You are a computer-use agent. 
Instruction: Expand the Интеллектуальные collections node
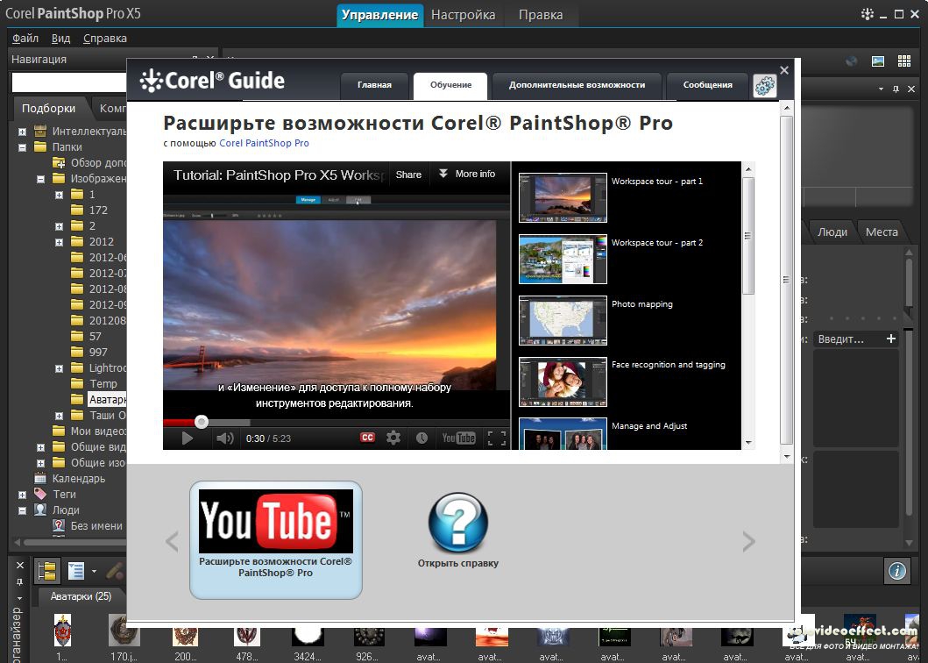tap(22, 132)
